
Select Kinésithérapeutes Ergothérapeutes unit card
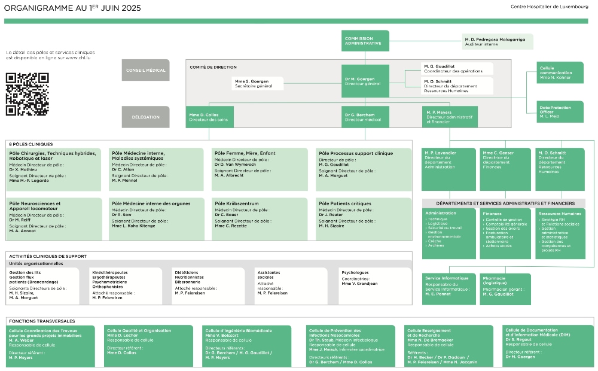coord(126,285)
